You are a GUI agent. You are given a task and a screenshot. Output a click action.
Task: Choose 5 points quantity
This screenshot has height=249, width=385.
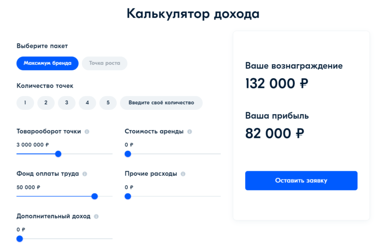pyautogui.click(x=108, y=103)
